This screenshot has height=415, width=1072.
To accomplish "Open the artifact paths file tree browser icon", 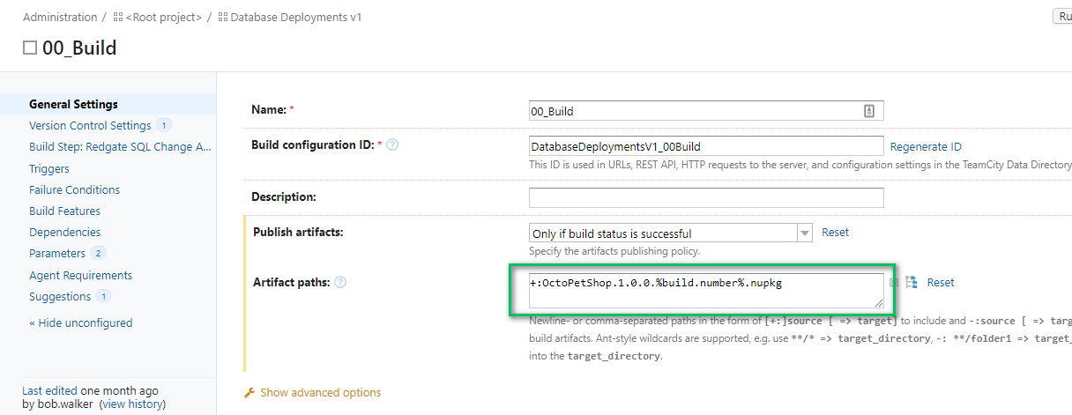I will coord(912,283).
